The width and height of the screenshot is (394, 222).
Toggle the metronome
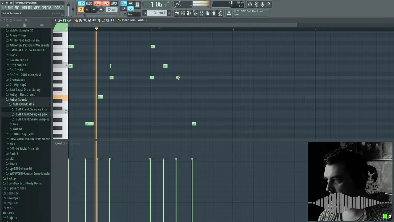pyautogui.click(x=81, y=3)
